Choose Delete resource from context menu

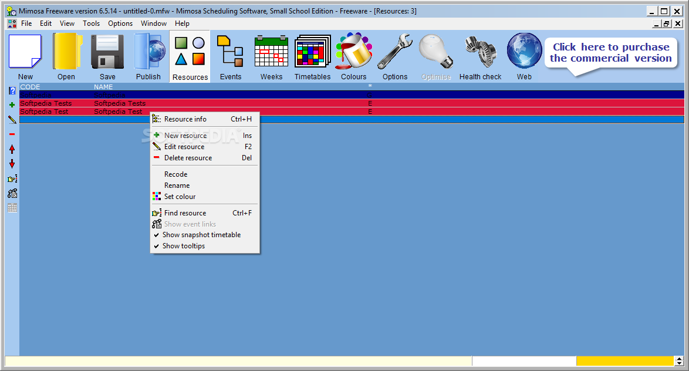(205, 158)
